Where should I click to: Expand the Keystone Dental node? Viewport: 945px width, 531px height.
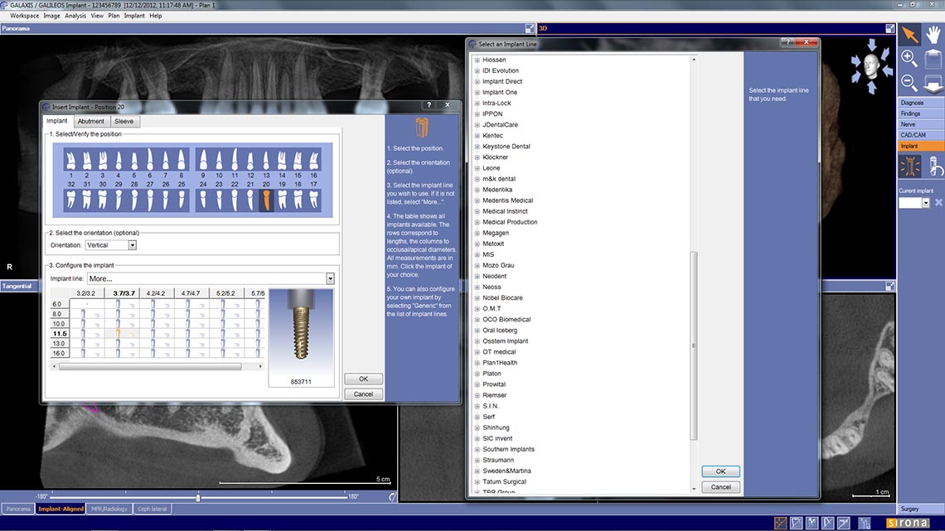click(x=477, y=147)
